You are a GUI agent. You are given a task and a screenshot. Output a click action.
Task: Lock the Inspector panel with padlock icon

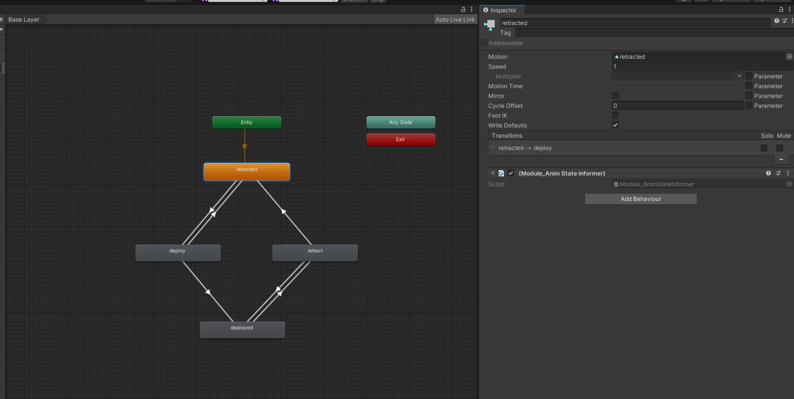tap(781, 10)
